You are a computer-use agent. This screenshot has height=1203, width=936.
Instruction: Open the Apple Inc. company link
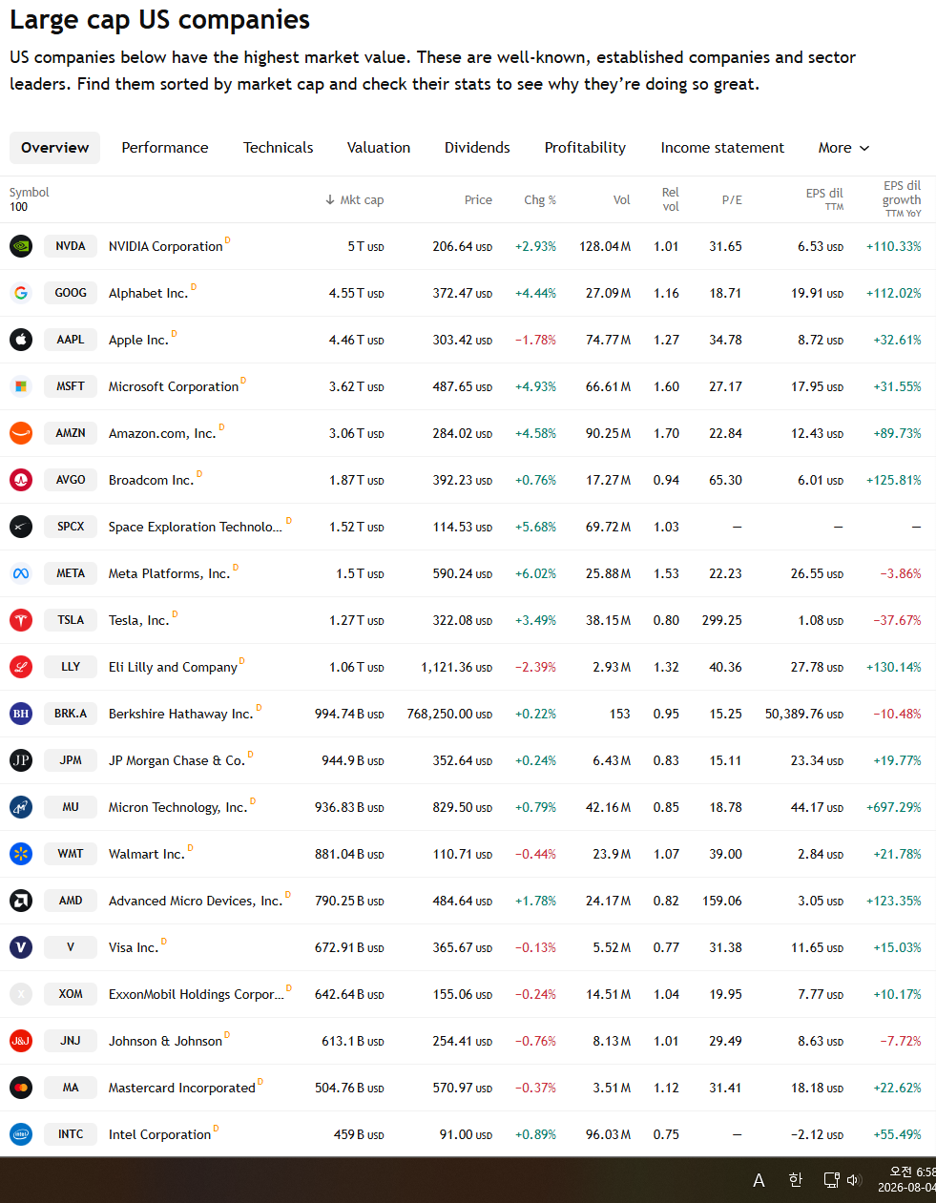click(138, 341)
